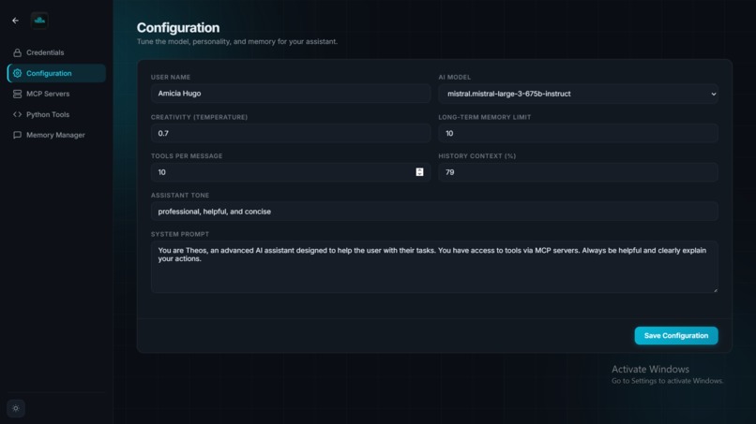
Task: Go to MCP Servers section
Action: tap(56, 94)
